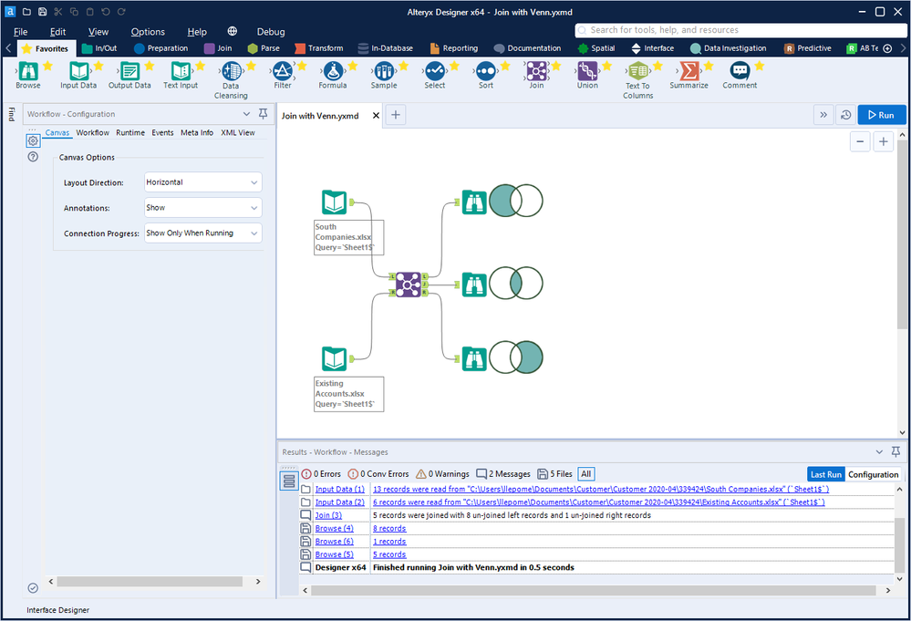The width and height of the screenshot is (911, 621).
Task: Click the search tools and resources field
Action: click(x=740, y=30)
